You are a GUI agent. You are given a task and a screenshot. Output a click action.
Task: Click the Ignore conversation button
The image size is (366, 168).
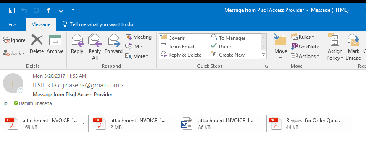click(x=14, y=40)
